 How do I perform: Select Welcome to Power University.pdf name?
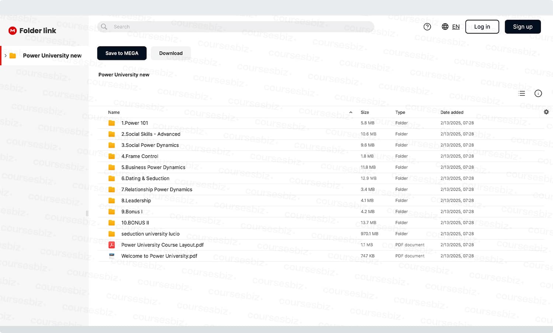tap(159, 256)
